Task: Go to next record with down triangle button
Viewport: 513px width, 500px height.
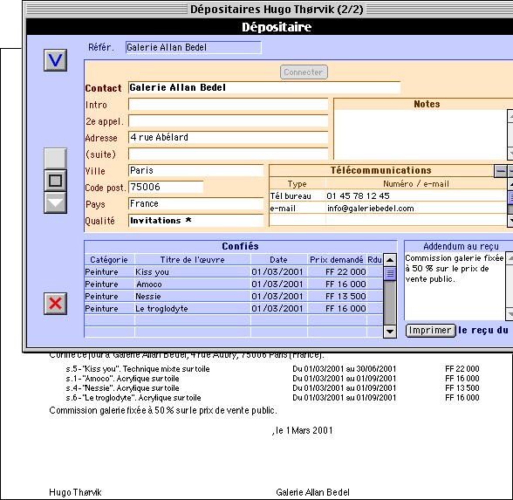Action: pyautogui.click(x=55, y=202)
